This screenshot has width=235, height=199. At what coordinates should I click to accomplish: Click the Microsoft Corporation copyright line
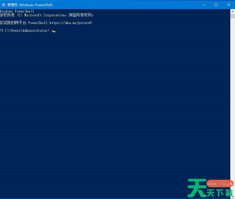[47, 15]
